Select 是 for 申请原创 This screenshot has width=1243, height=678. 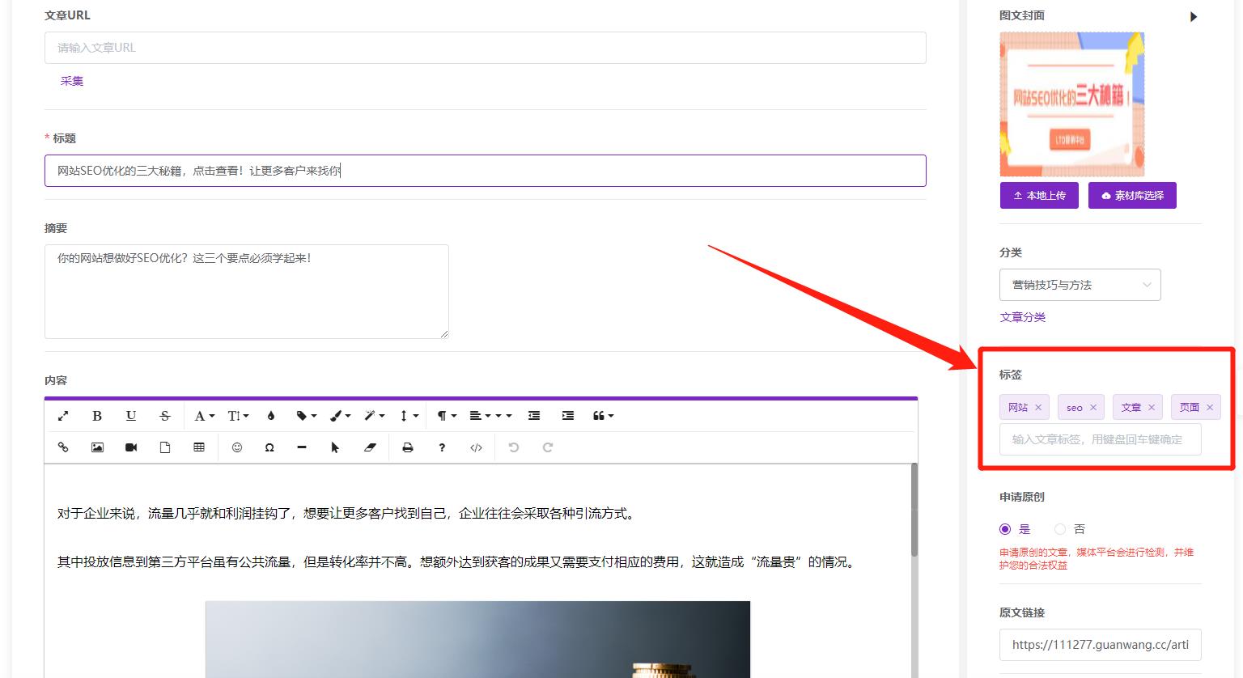click(x=1005, y=529)
